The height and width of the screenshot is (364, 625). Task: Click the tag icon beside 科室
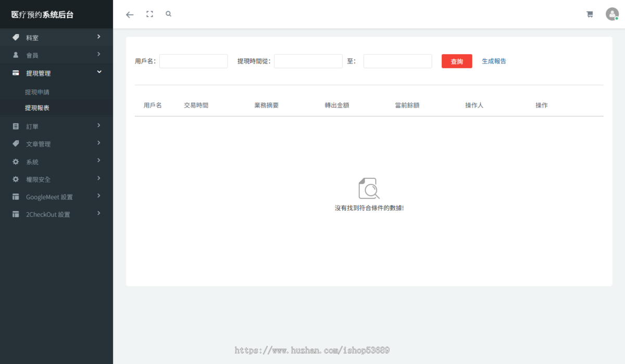pos(16,38)
